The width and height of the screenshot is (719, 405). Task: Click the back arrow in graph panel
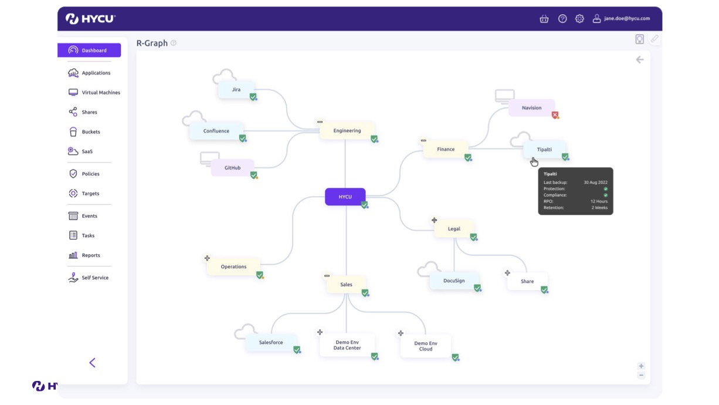coord(640,60)
